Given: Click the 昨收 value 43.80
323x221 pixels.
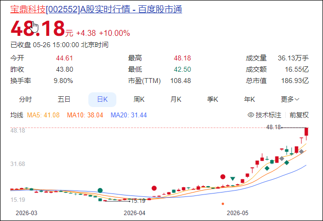Looking at the screenshot, I should click(64, 69).
